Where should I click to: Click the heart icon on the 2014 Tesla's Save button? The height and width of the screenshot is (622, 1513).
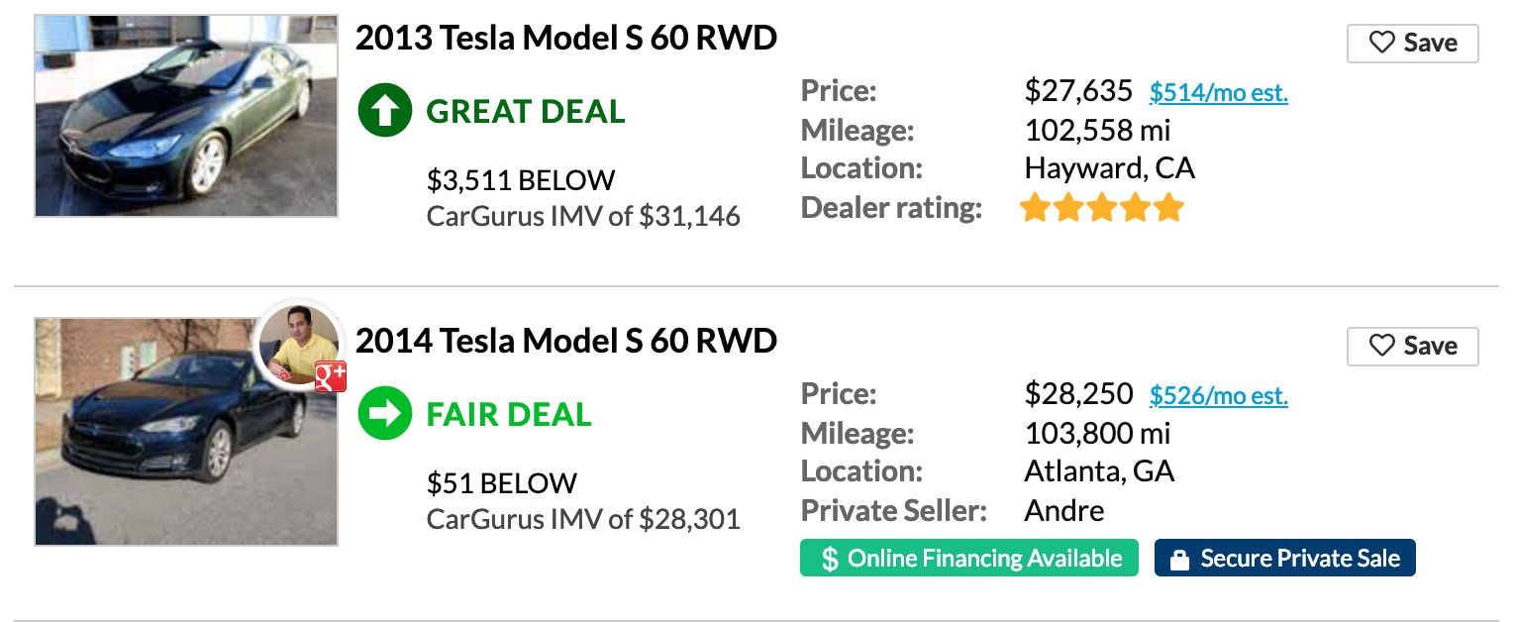(1382, 346)
